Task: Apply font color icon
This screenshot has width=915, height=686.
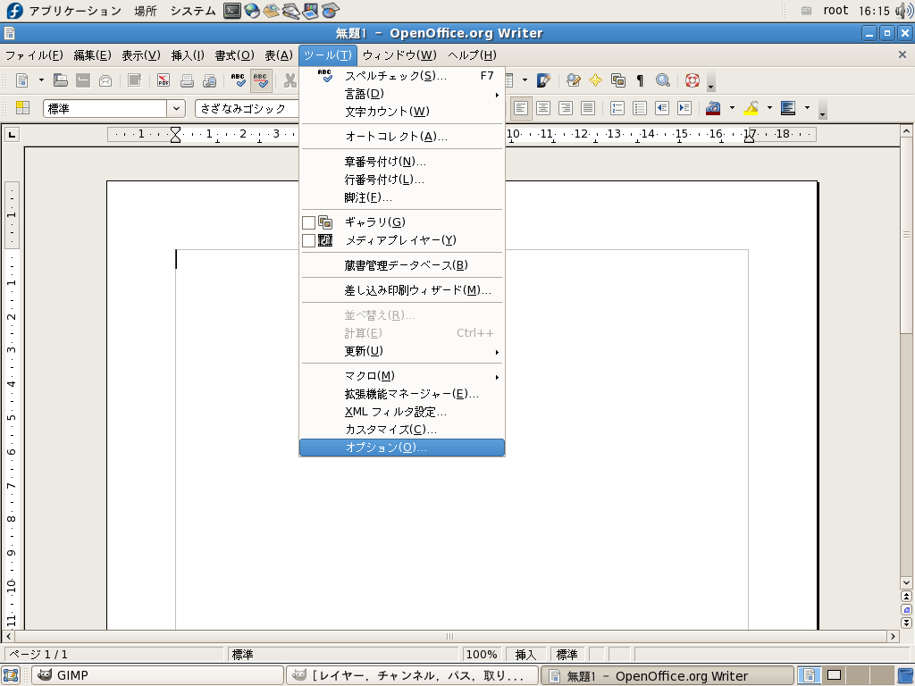Action: click(x=713, y=108)
